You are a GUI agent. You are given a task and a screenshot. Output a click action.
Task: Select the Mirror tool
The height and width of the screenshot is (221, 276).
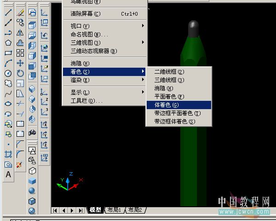tap(20, 33)
